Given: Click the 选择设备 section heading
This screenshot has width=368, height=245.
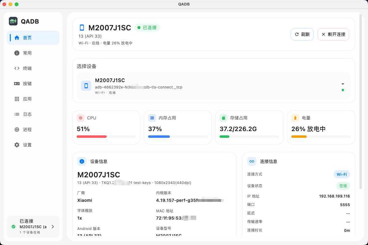Looking at the screenshot, I should tap(86, 66).
